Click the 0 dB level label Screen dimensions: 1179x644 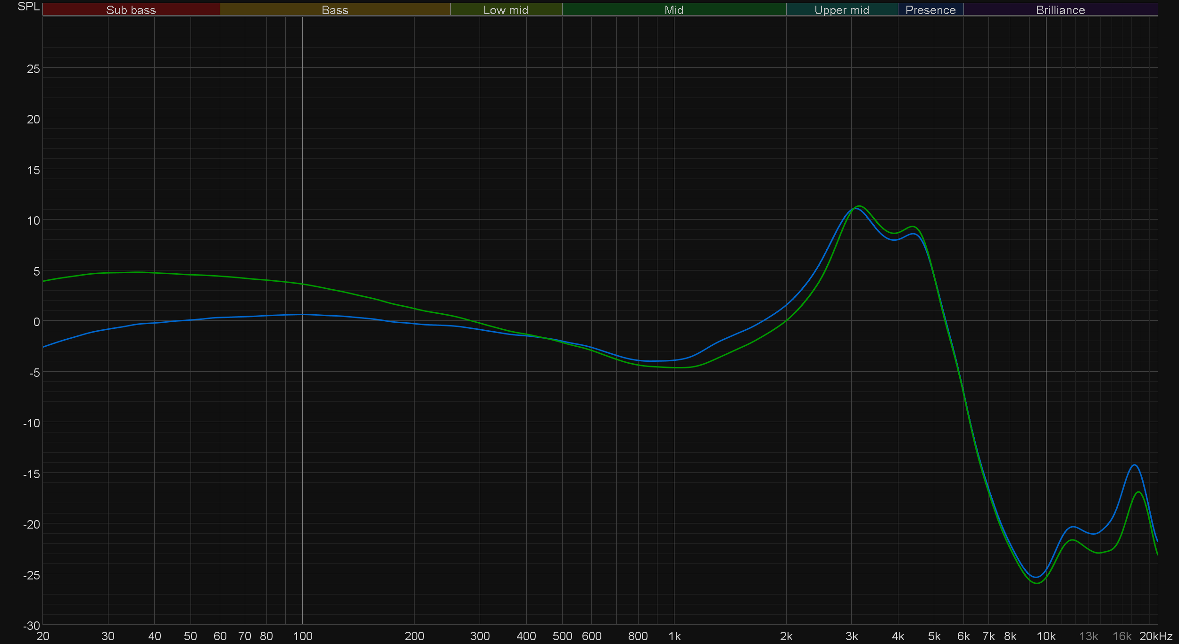coord(36,322)
